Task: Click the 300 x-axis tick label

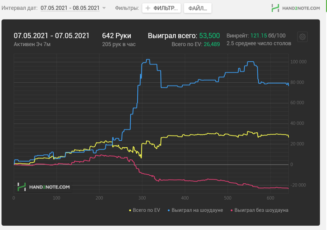Action: pyautogui.click(x=142, y=198)
